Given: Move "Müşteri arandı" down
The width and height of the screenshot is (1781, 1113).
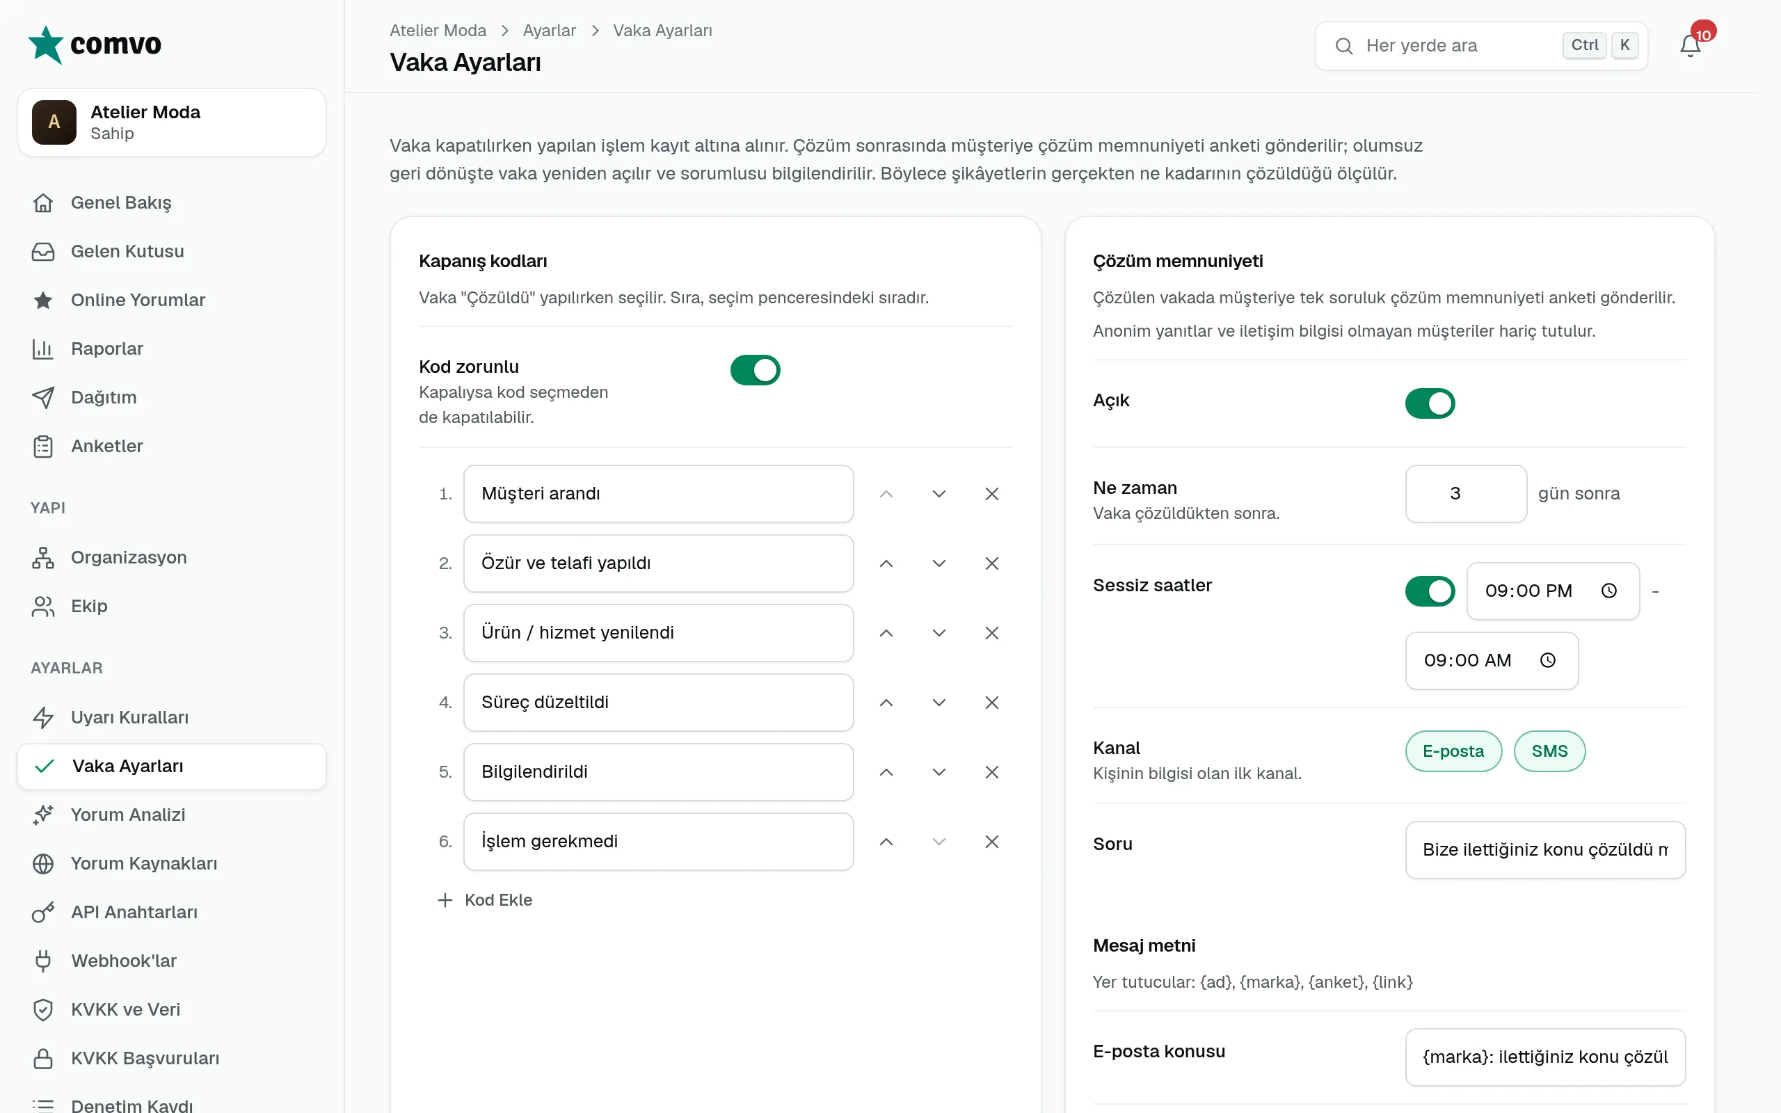Looking at the screenshot, I should 939,494.
